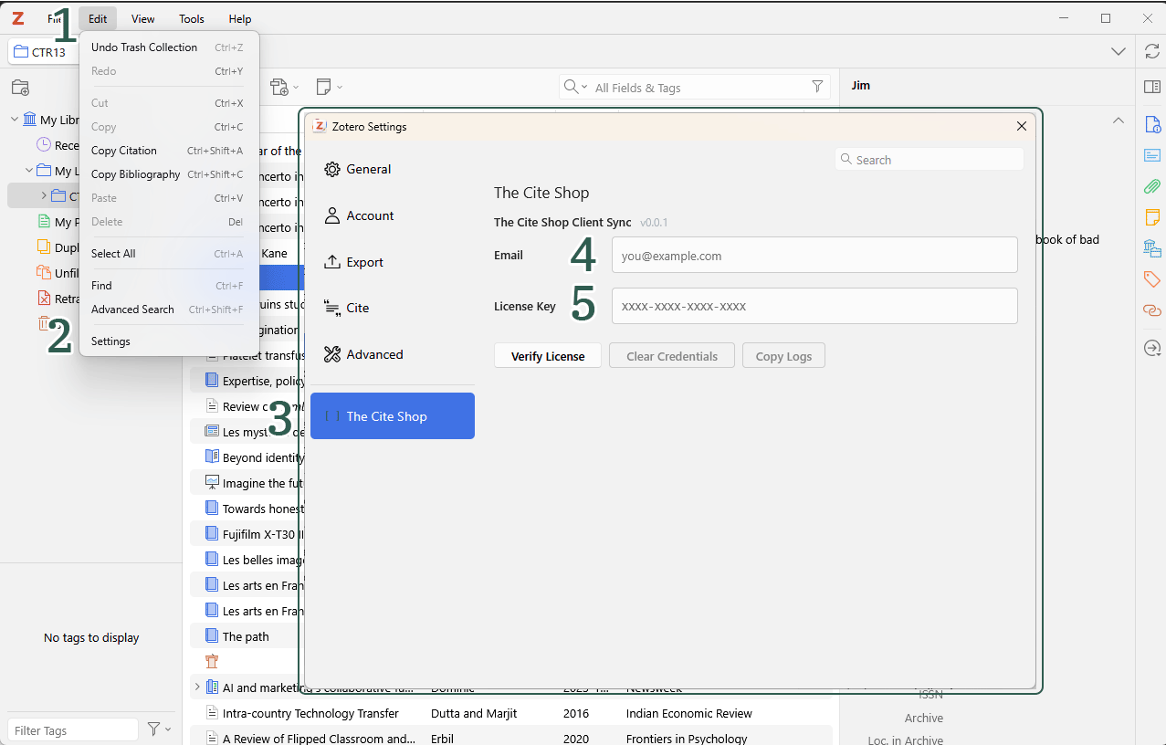Choose Undo Trash Collection from Edit menu
1166x745 pixels.
coord(169,47)
